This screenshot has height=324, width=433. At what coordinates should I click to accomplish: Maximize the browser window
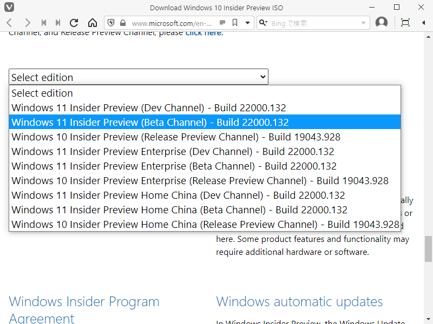pyautogui.click(x=397, y=7)
